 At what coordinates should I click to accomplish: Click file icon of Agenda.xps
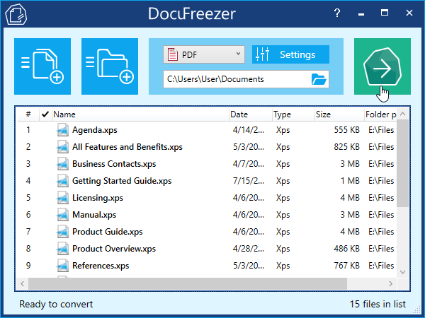pos(62,130)
